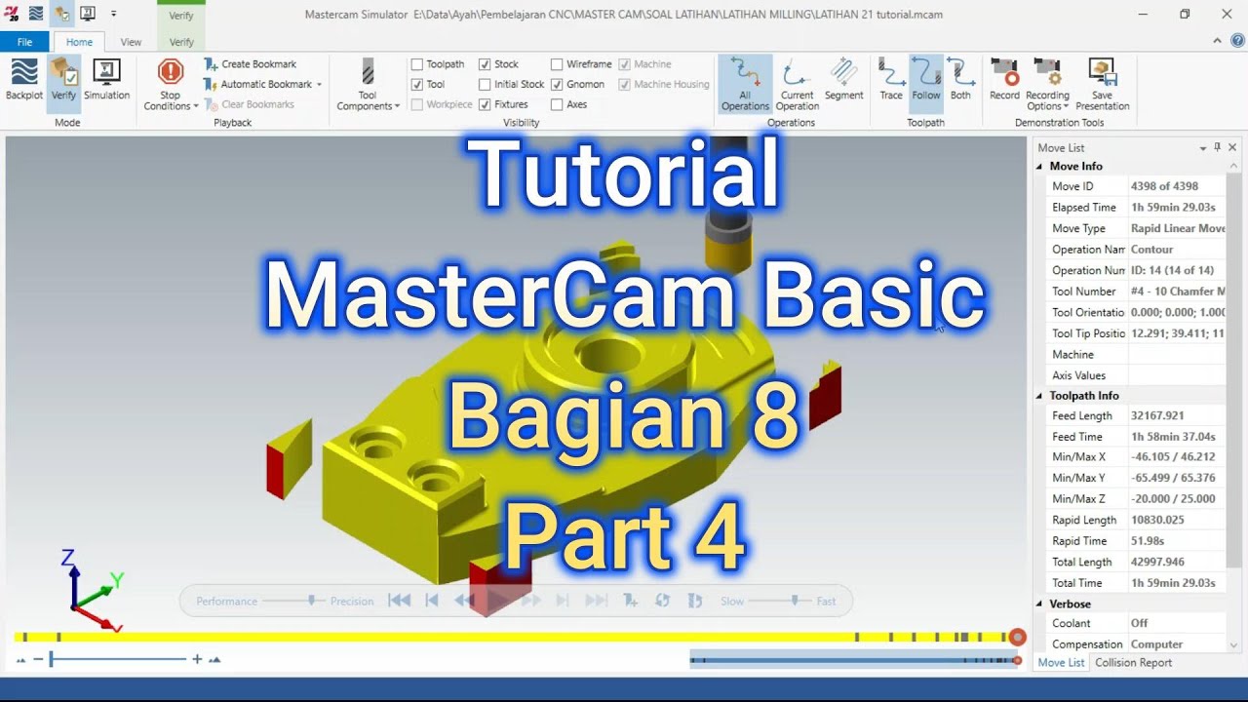Collapse the ribbon

click(1217, 41)
